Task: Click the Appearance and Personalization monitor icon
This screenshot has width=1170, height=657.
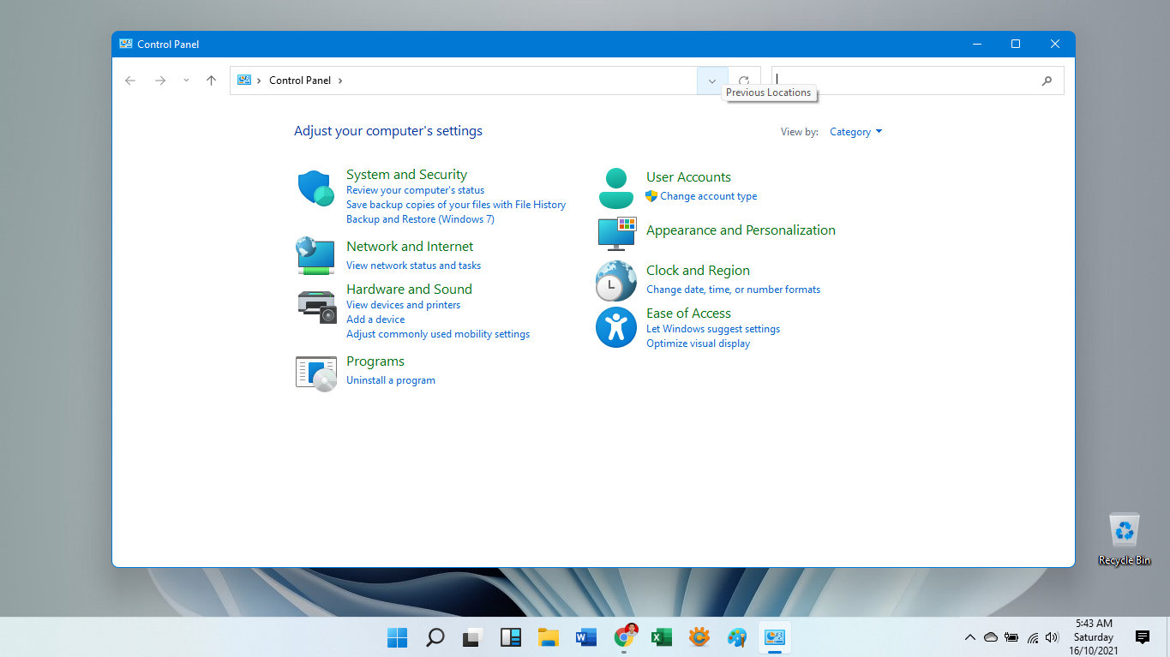Action: pyautogui.click(x=616, y=233)
